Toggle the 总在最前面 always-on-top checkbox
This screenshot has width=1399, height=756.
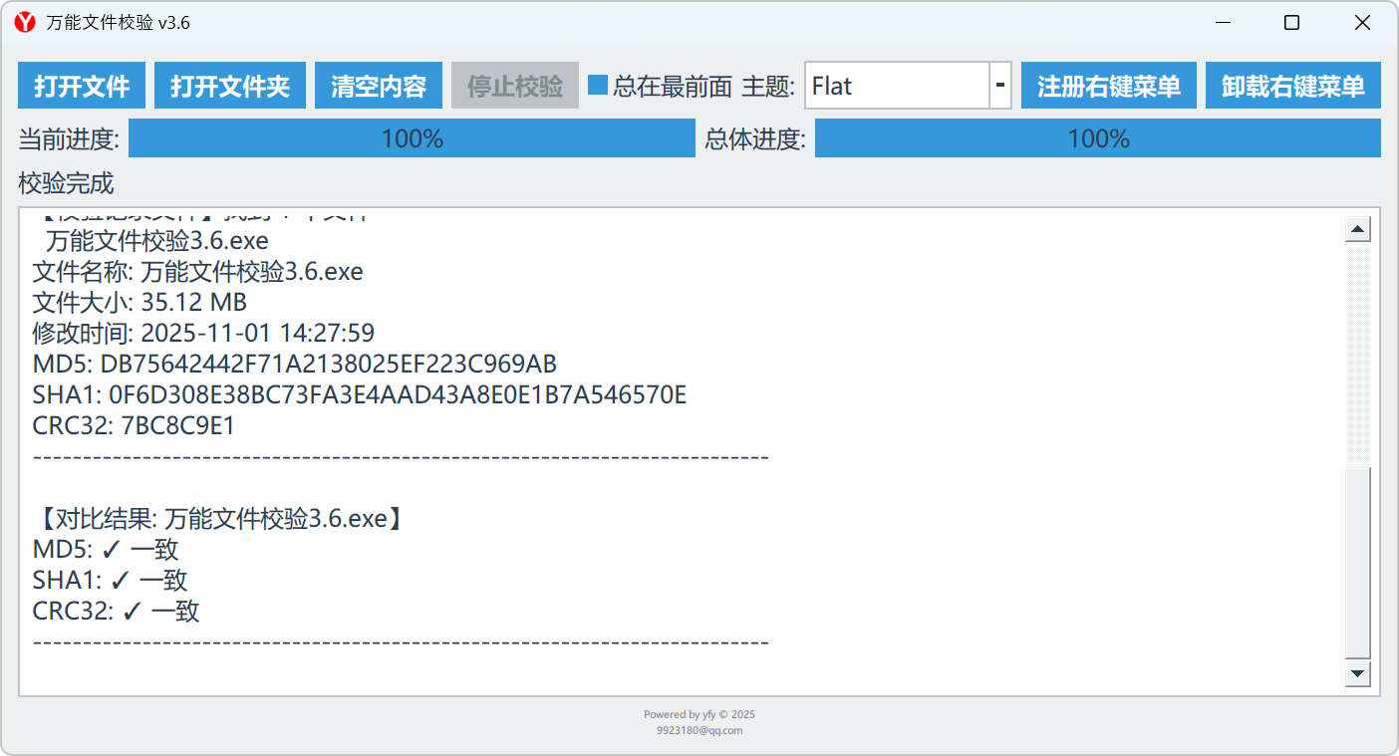pos(596,86)
